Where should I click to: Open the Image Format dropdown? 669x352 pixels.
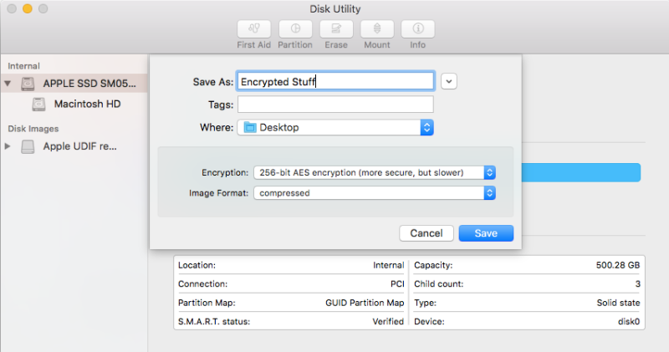[490, 193]
